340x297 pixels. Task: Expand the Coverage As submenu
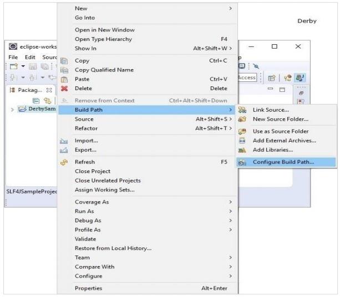point(147,202)
